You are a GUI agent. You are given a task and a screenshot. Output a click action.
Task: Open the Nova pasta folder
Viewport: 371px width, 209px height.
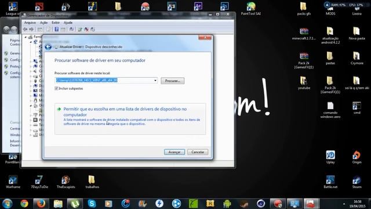[357, 34]
